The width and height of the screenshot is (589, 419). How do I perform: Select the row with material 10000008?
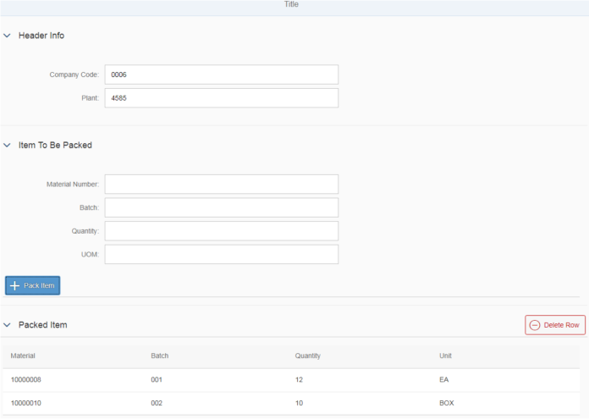pos(291,380)
